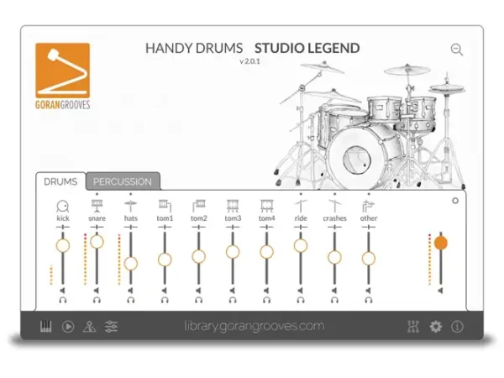Mute the tom1 channel
The width and height of the screenshot is (504, 378).
(x=165, y=291)
